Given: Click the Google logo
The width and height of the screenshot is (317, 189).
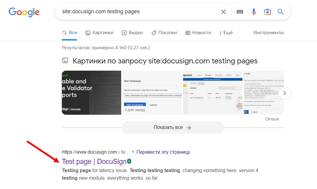Looking at the screenshot, I should [24, 12].
